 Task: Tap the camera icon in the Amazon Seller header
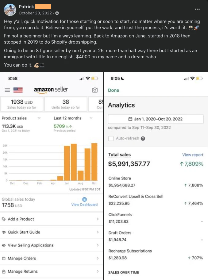pos(95,90)
